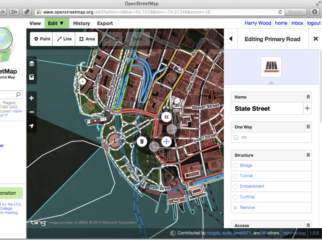Viewport: 322px width, 240px height.
Task: Zoom in the map with plus
Action: (32, 98)
